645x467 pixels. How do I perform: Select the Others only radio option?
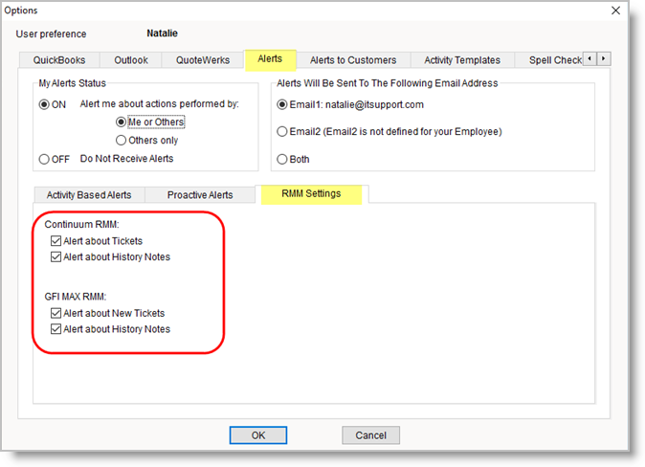coord(121,141)
